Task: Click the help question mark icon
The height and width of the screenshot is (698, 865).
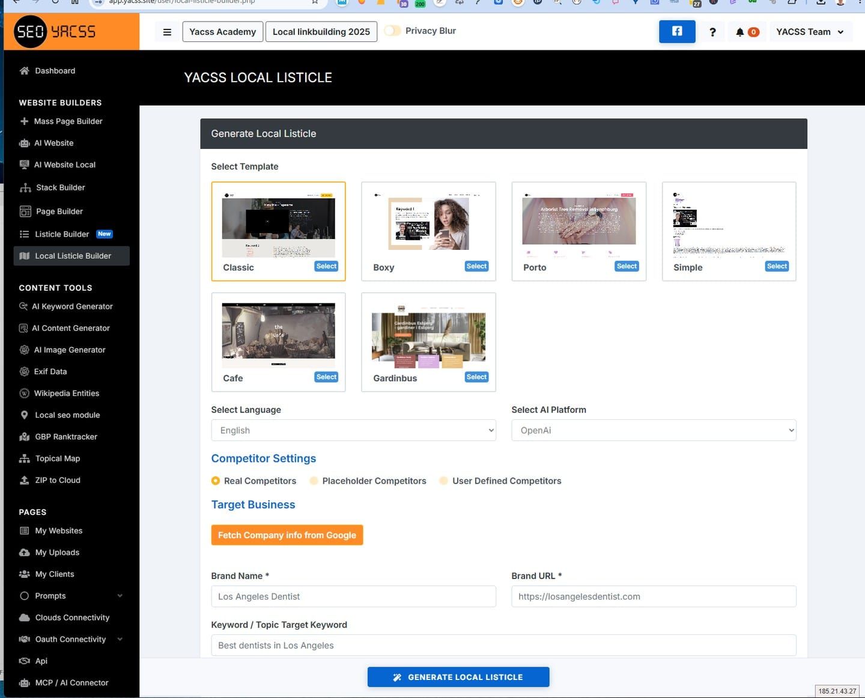Action: click(x=712, y=32)
